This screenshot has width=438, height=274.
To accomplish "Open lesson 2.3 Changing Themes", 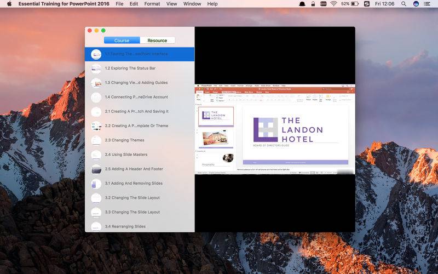I will click(x=125, y=140).
